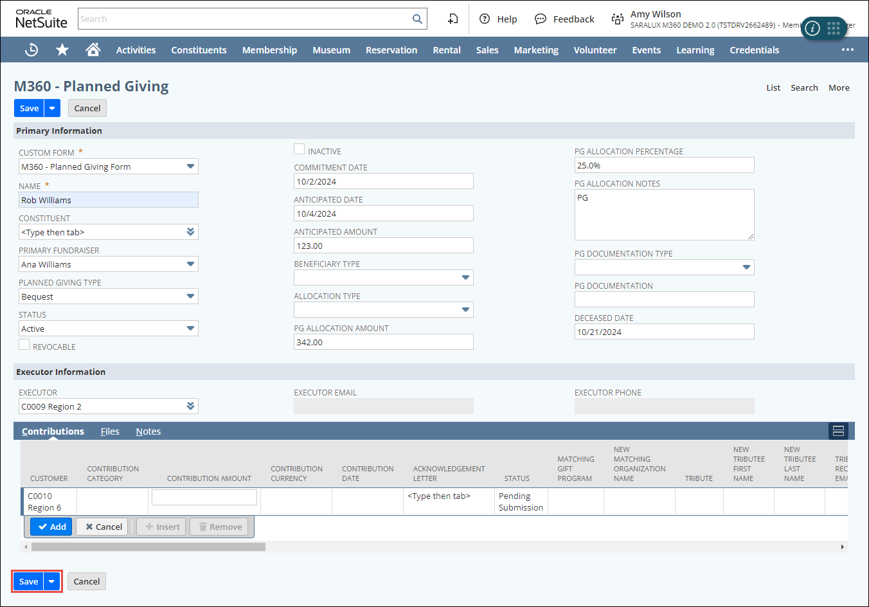The width and height of the screenshot is (869, 607).
Task: Click the horizontal scrollbar under Contributions table
Action: point(148,547)
